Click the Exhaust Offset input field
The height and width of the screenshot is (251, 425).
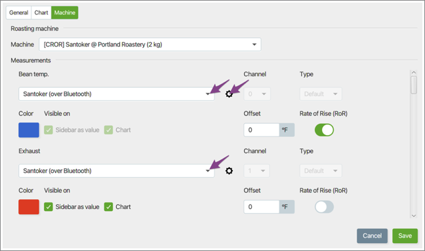pos(261,207)
